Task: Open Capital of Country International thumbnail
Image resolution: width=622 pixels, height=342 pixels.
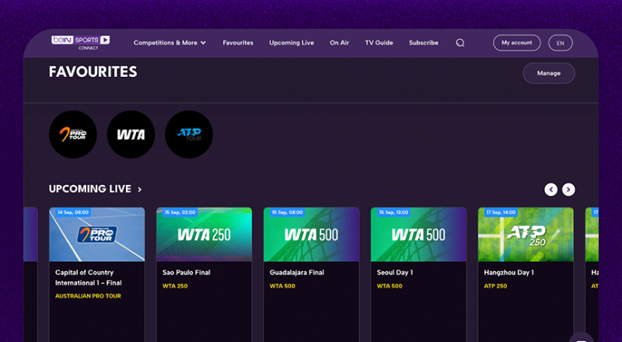Action: (96, 235)
